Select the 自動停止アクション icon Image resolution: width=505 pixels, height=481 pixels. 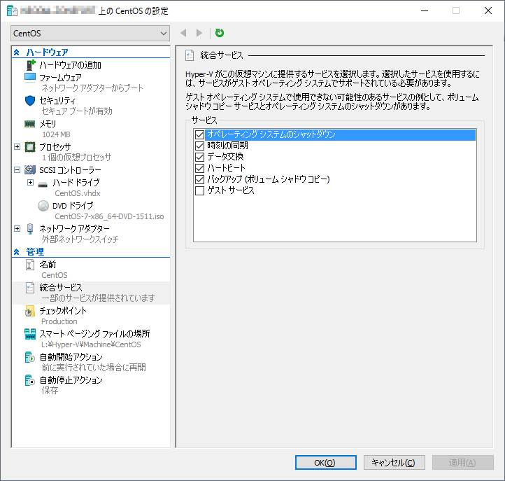(x=30, y=380)
